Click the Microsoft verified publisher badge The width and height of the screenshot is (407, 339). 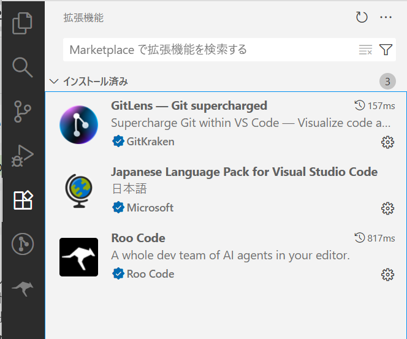[118, 208]
